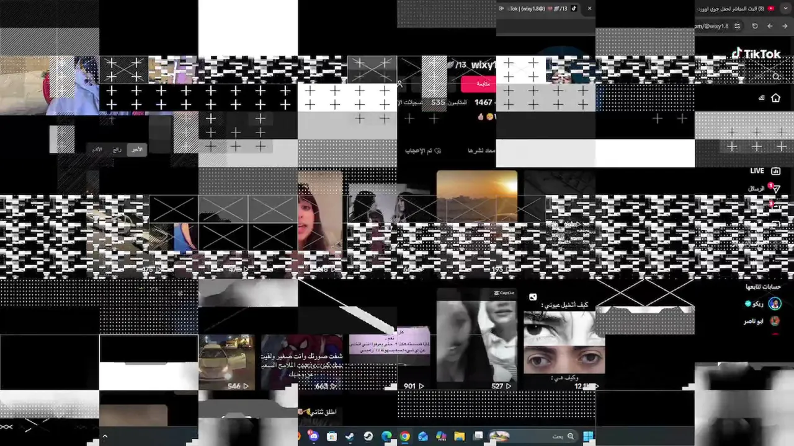Open the car video with 546 views

tap(226, 362)
